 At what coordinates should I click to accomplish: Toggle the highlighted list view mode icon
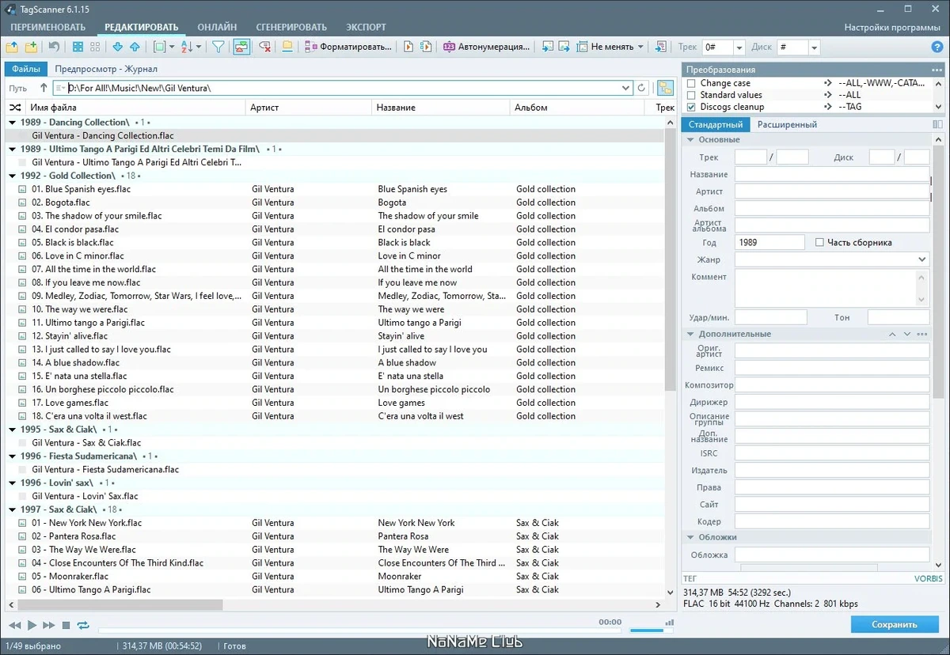pos(241,47)
